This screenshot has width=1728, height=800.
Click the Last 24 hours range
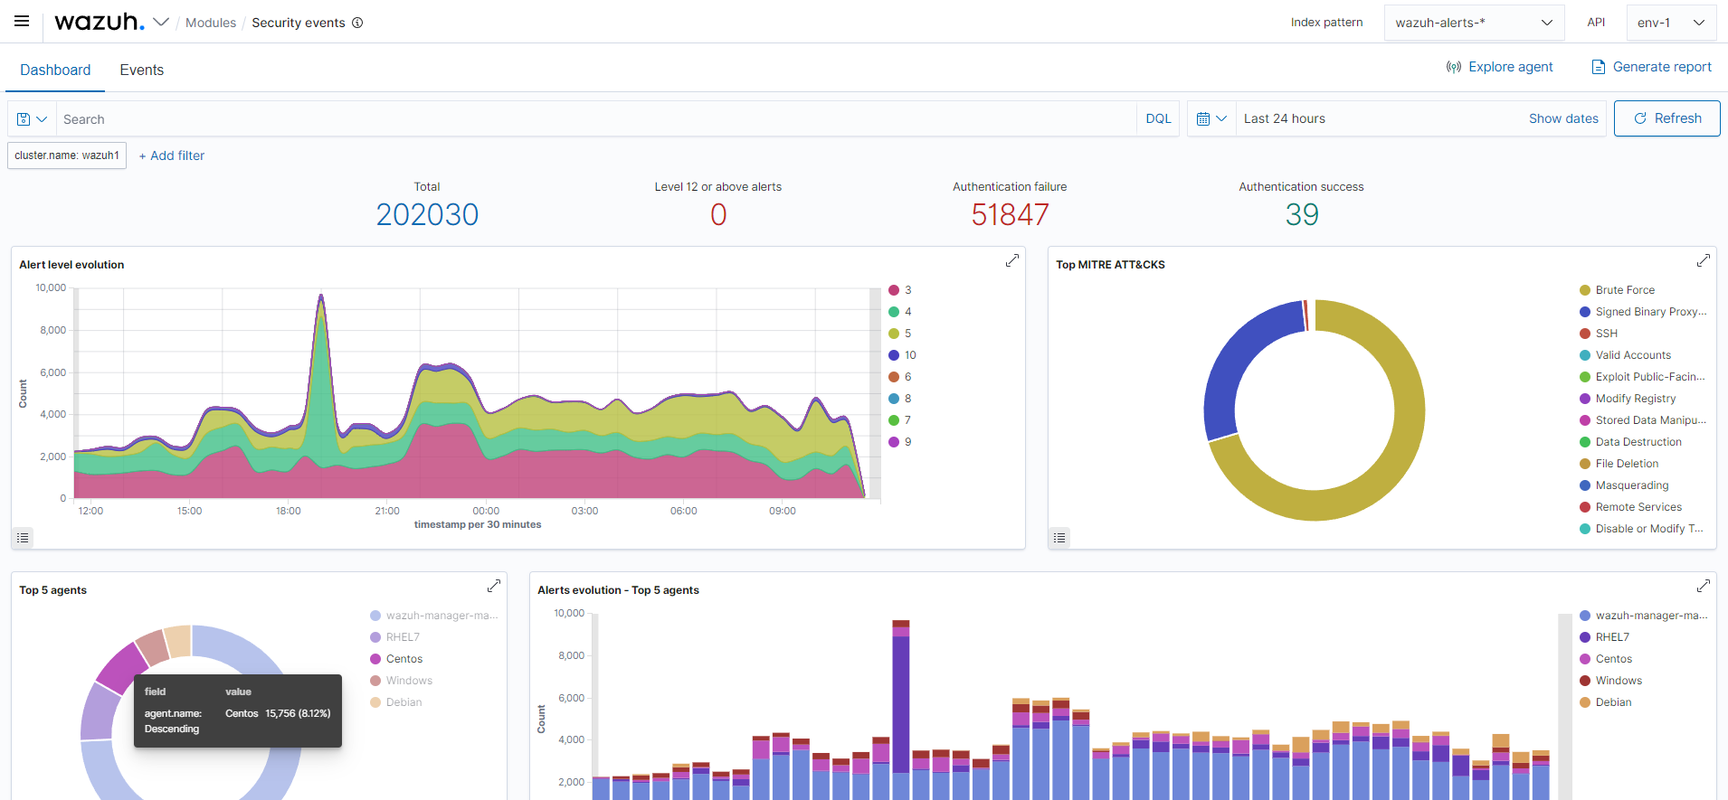click(x=1285, y=118)
